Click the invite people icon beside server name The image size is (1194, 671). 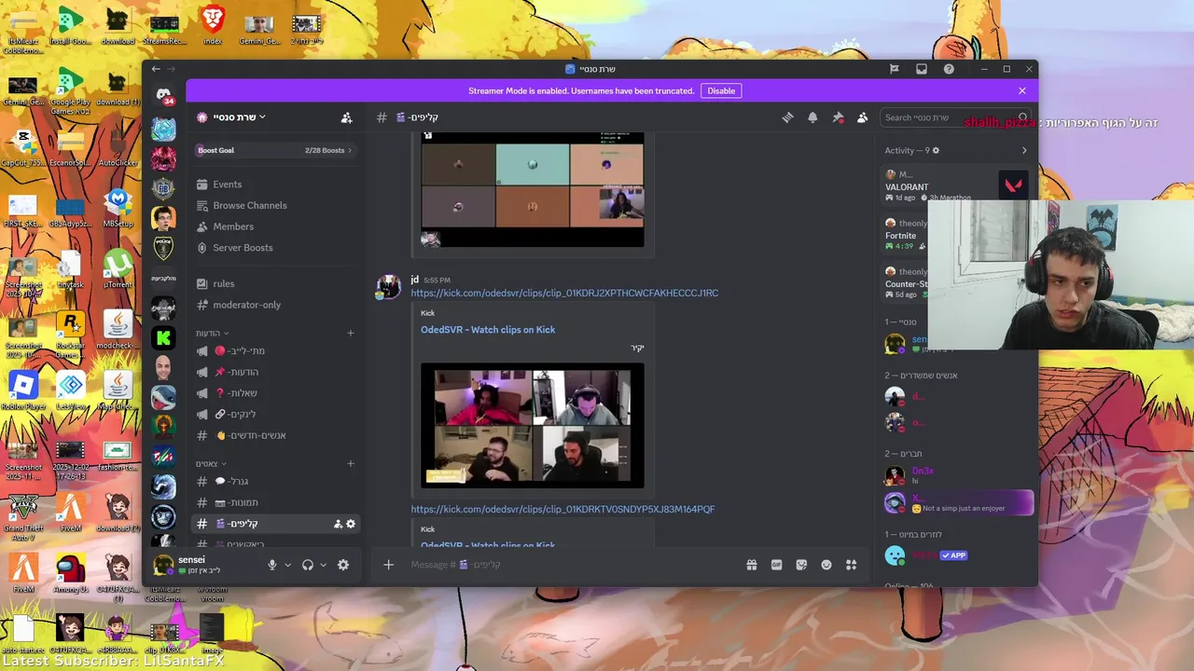pos(347,117)
